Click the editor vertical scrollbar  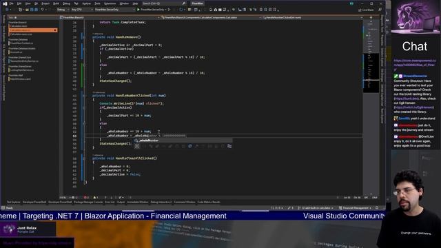click(x=371, y=107)
